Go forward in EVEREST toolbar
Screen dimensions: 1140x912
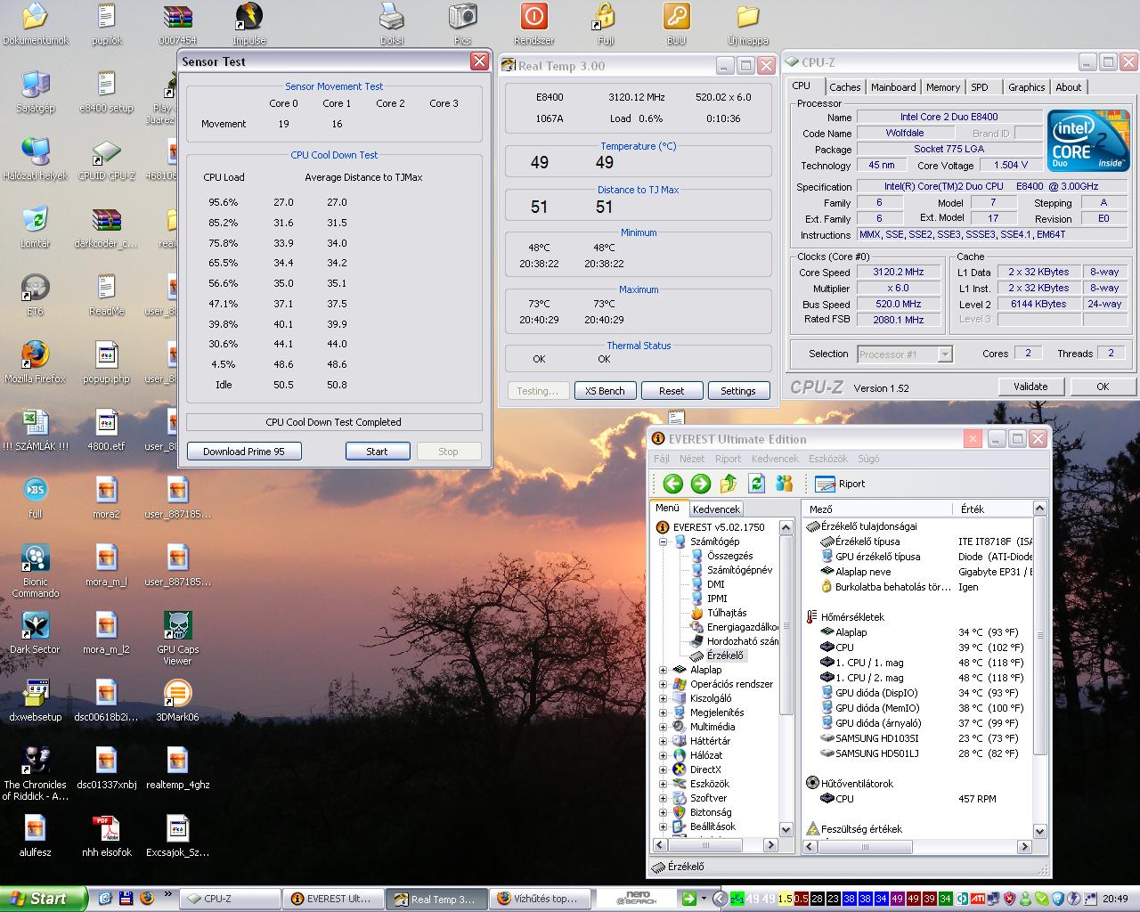(701, 484)
